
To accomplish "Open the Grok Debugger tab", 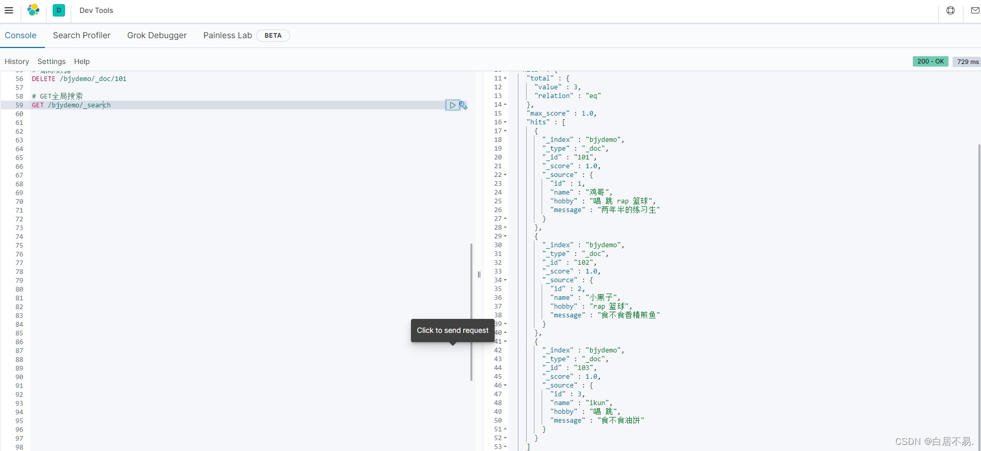I will (157, 35).
